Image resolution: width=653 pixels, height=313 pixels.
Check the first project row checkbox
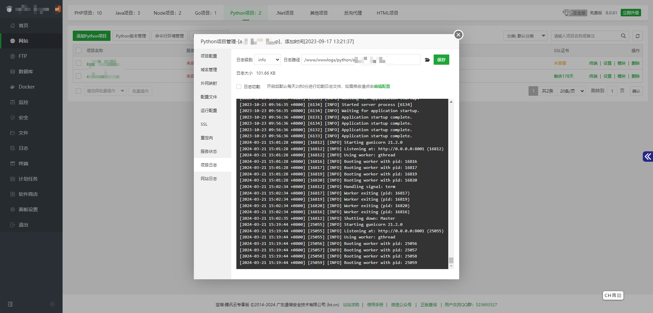point(79,63)
